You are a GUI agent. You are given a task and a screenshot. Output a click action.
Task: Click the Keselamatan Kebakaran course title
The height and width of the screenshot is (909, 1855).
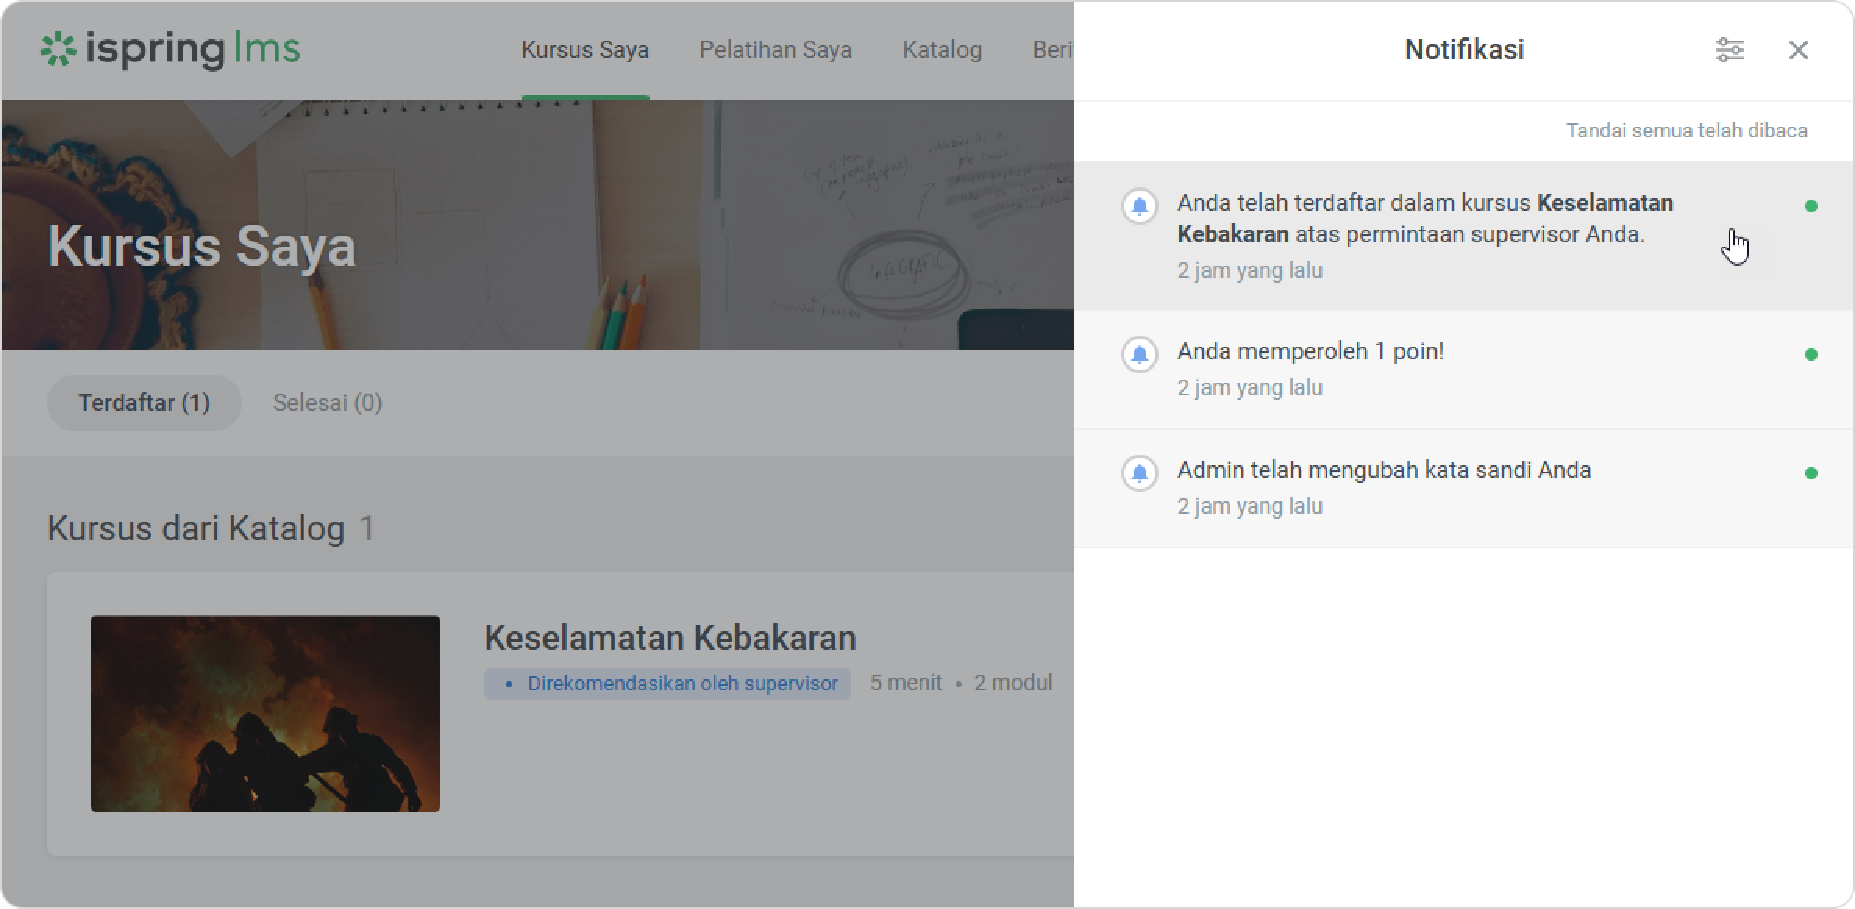(x=670, y=638)
